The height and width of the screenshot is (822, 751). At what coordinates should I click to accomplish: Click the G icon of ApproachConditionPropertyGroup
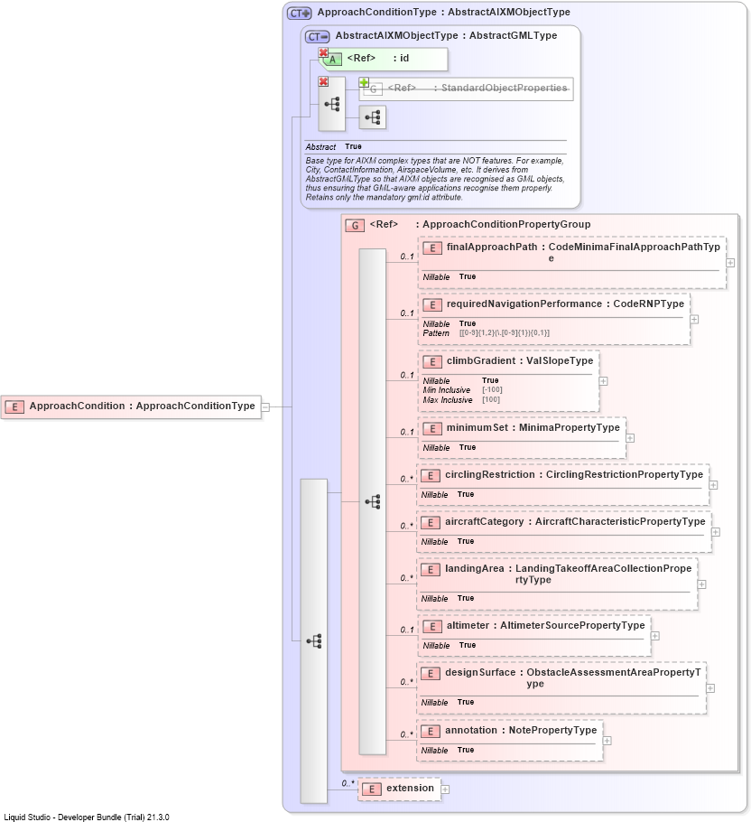coord(355,226)
